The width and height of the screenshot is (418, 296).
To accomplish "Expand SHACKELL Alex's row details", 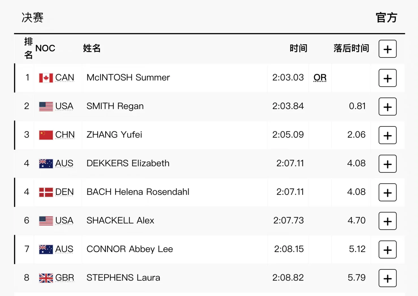I will [387, 221].
